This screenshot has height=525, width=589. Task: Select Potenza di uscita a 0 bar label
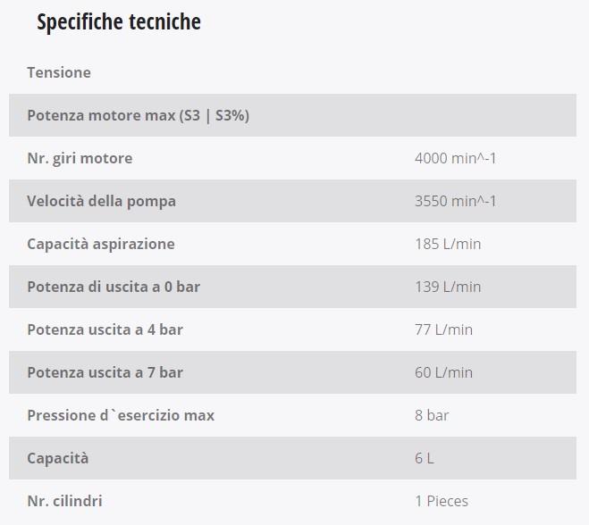[114, 287]
